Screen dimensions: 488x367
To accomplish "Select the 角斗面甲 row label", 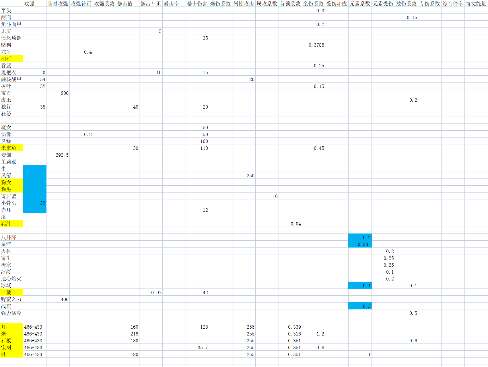I will click(11, 24).
